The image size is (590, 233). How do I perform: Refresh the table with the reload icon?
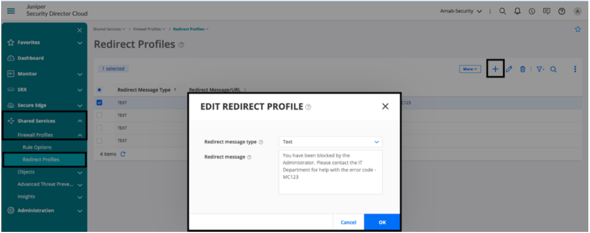pos(122,154)
